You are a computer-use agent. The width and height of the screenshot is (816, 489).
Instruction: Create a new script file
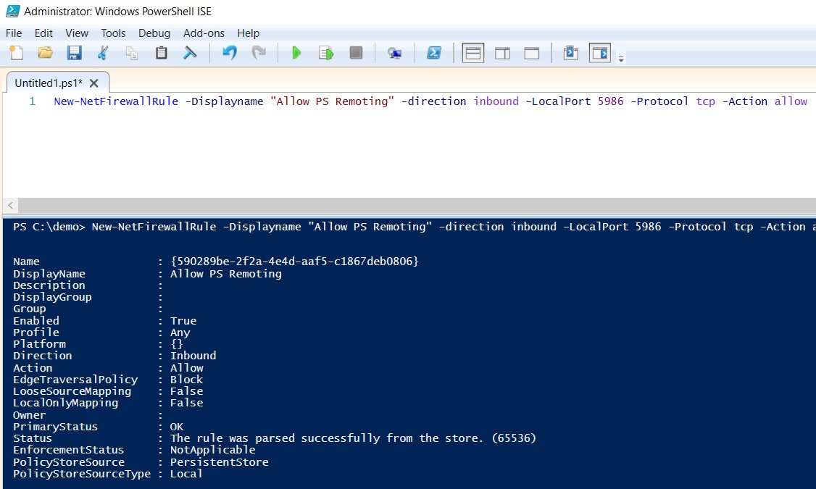coord(16,52)
